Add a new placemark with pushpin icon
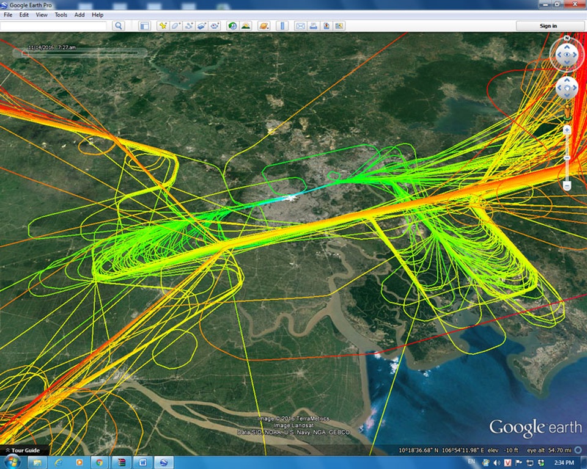Image resolution: width=587 pixels, height=469 pixels. (163, 26)
